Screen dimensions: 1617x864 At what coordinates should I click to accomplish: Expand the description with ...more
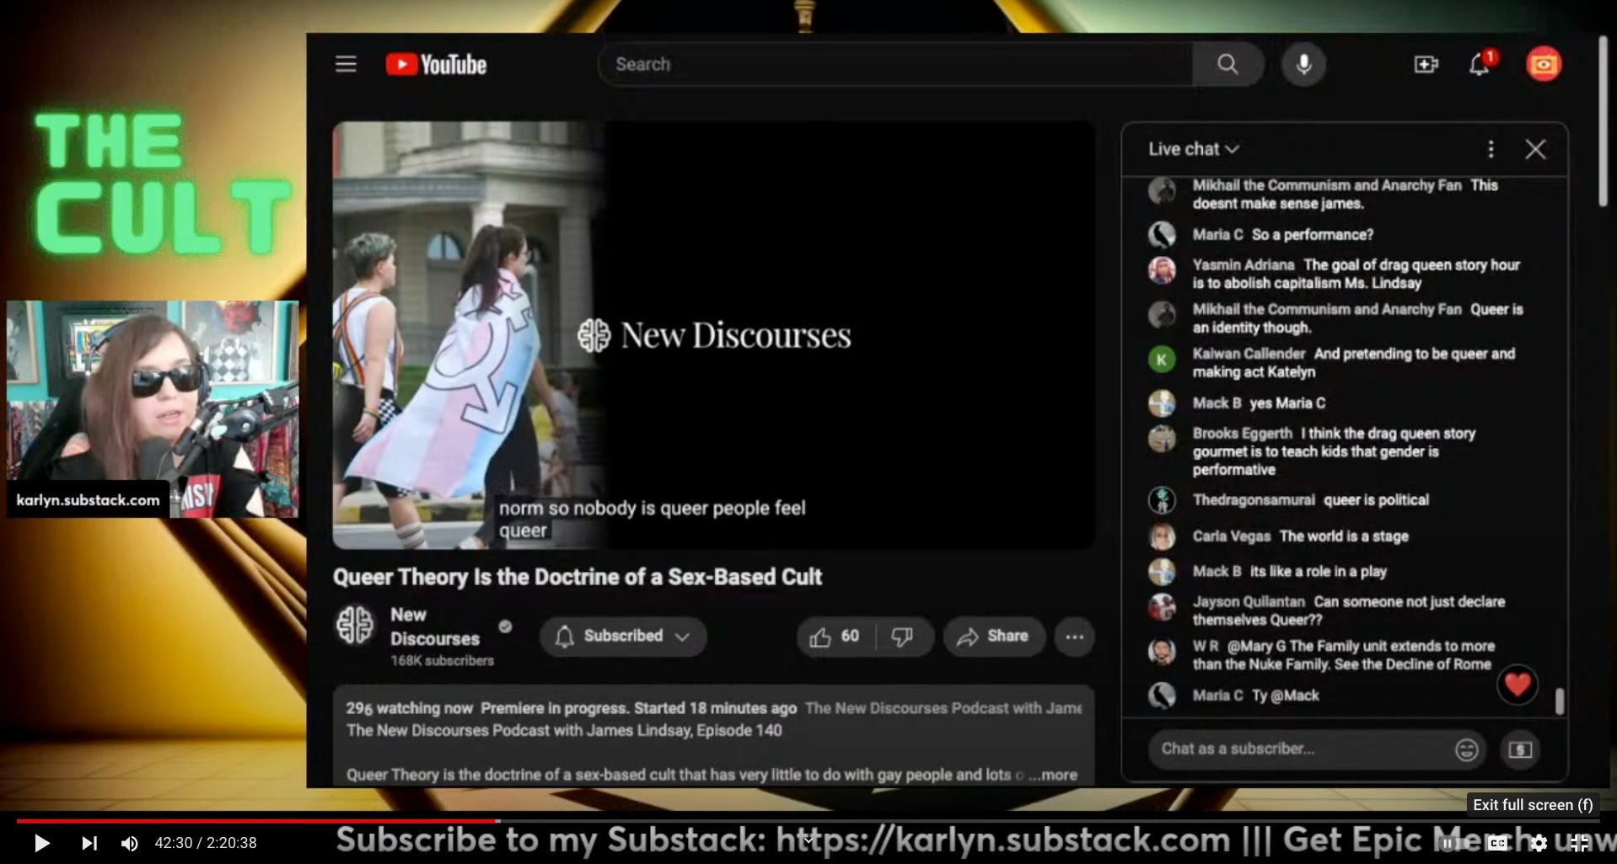click(x=1054, y=775)
